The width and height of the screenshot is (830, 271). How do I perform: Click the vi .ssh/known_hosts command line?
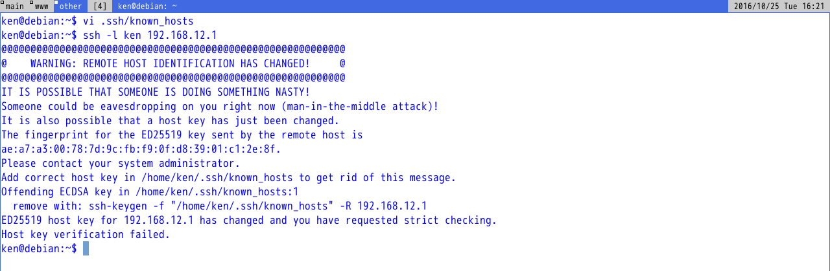coord(137,21)
